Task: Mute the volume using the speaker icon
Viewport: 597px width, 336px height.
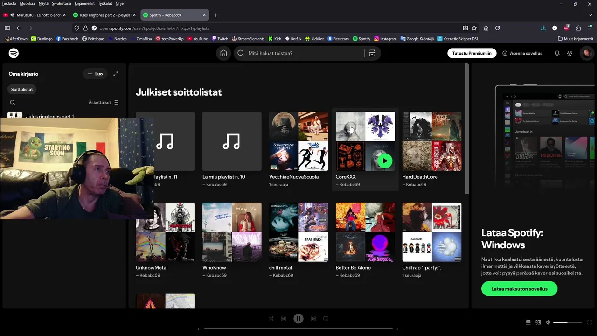Action: tap(548, 322)
